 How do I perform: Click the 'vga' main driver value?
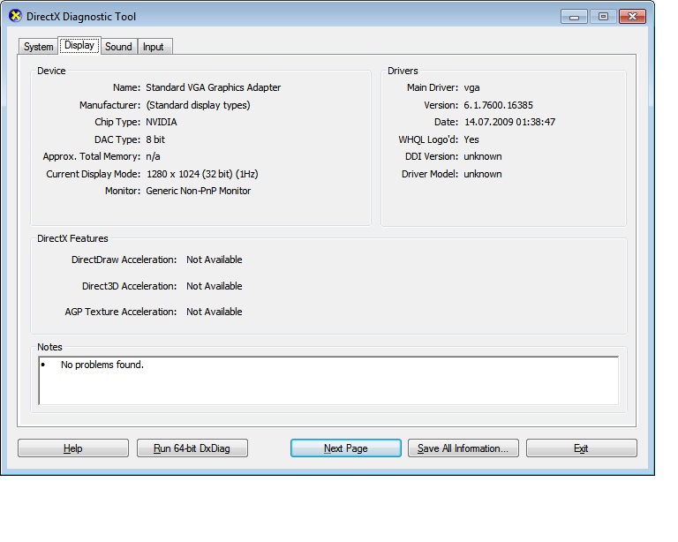tap(471, 87)
